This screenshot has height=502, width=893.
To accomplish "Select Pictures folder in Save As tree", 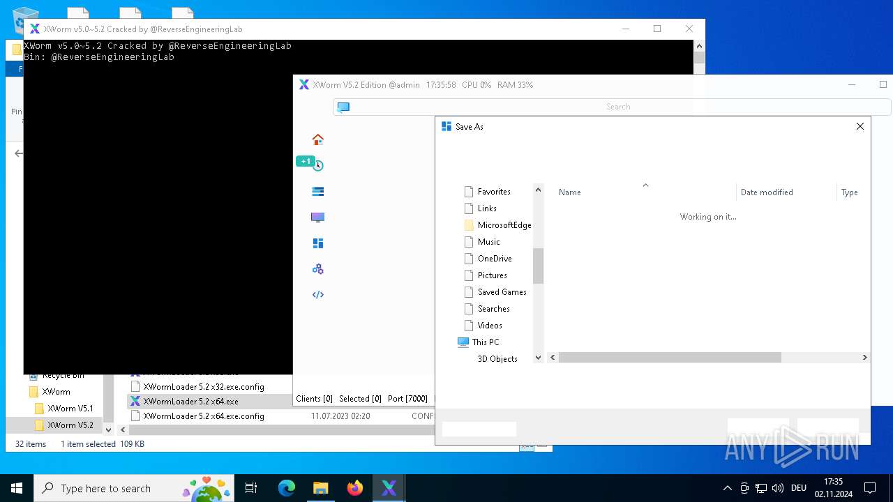I will (492, 275).
